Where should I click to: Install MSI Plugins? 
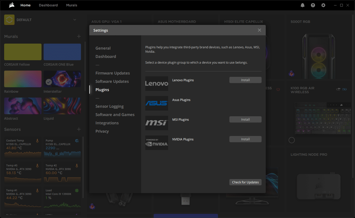tap(245, 119)
